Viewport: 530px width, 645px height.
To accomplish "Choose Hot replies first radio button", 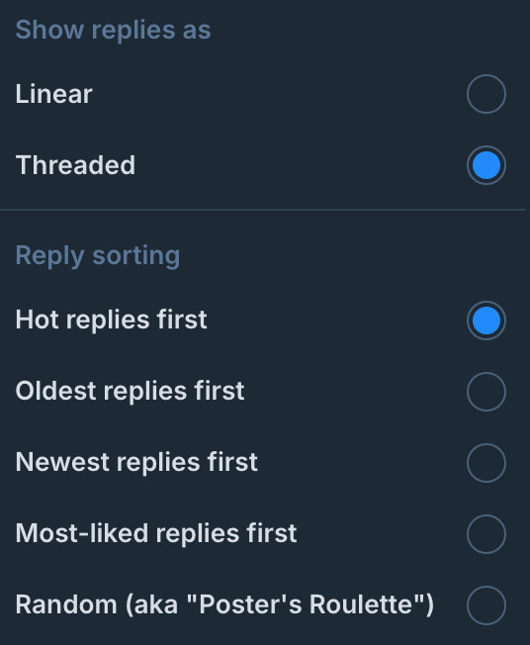I will click(486, 321).
